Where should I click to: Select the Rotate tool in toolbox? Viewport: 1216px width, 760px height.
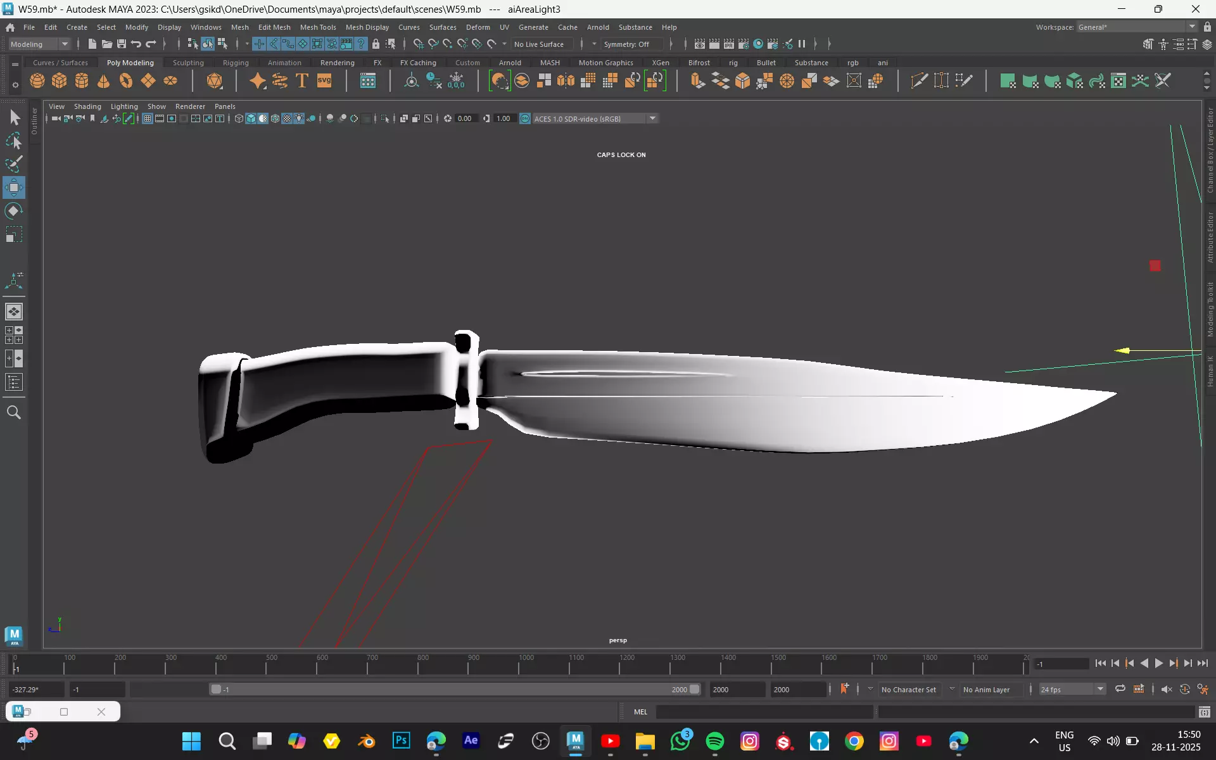coord(14,211)
